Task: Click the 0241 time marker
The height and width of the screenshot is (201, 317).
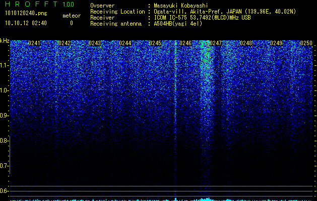Action: [x=34, y=43]
